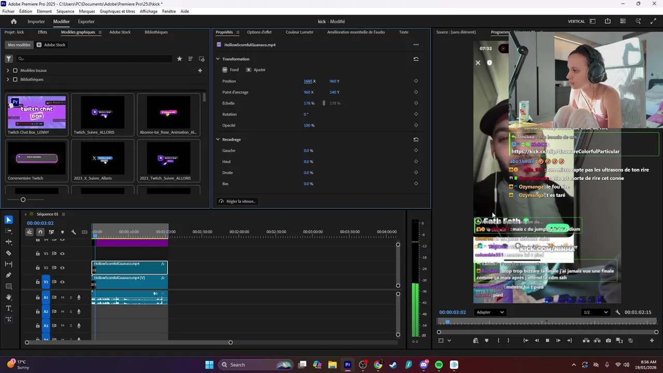The width and height of the screenshot is (663, 373).
Task: Toggle V1 track output eye
Action: click(62, 282)
